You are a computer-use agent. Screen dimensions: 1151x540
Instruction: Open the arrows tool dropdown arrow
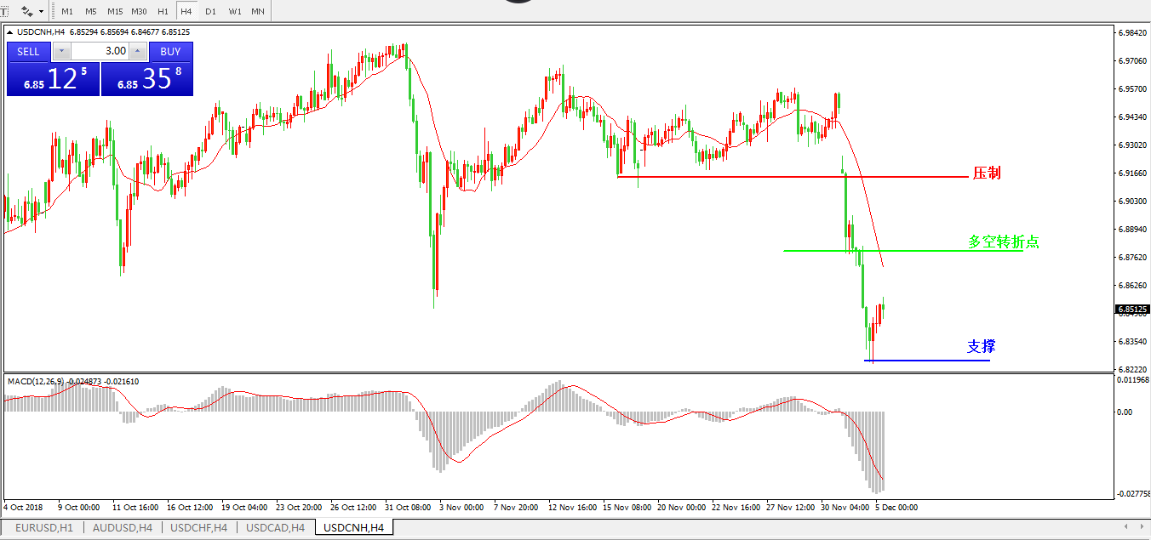42,11
